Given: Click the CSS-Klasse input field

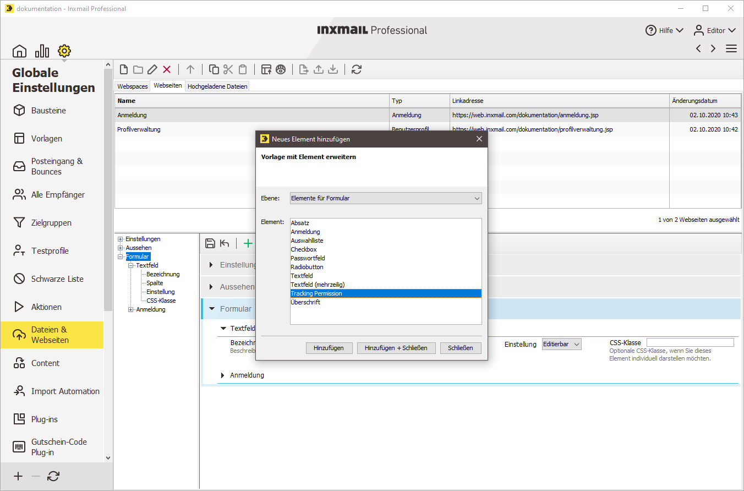Looking at the screenshot, I should (x=690, y=342).
